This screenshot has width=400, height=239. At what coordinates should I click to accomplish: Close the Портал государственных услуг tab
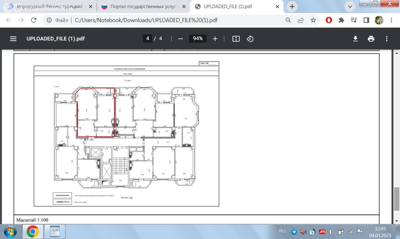coord(184,7)
